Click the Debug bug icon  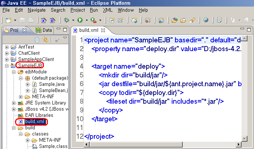coord(67,20)
